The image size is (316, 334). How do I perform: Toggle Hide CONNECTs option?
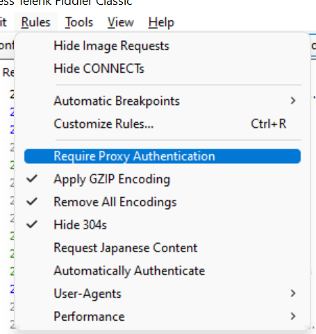click(163, 69)
